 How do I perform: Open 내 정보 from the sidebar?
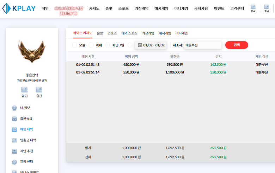[25, 108]
